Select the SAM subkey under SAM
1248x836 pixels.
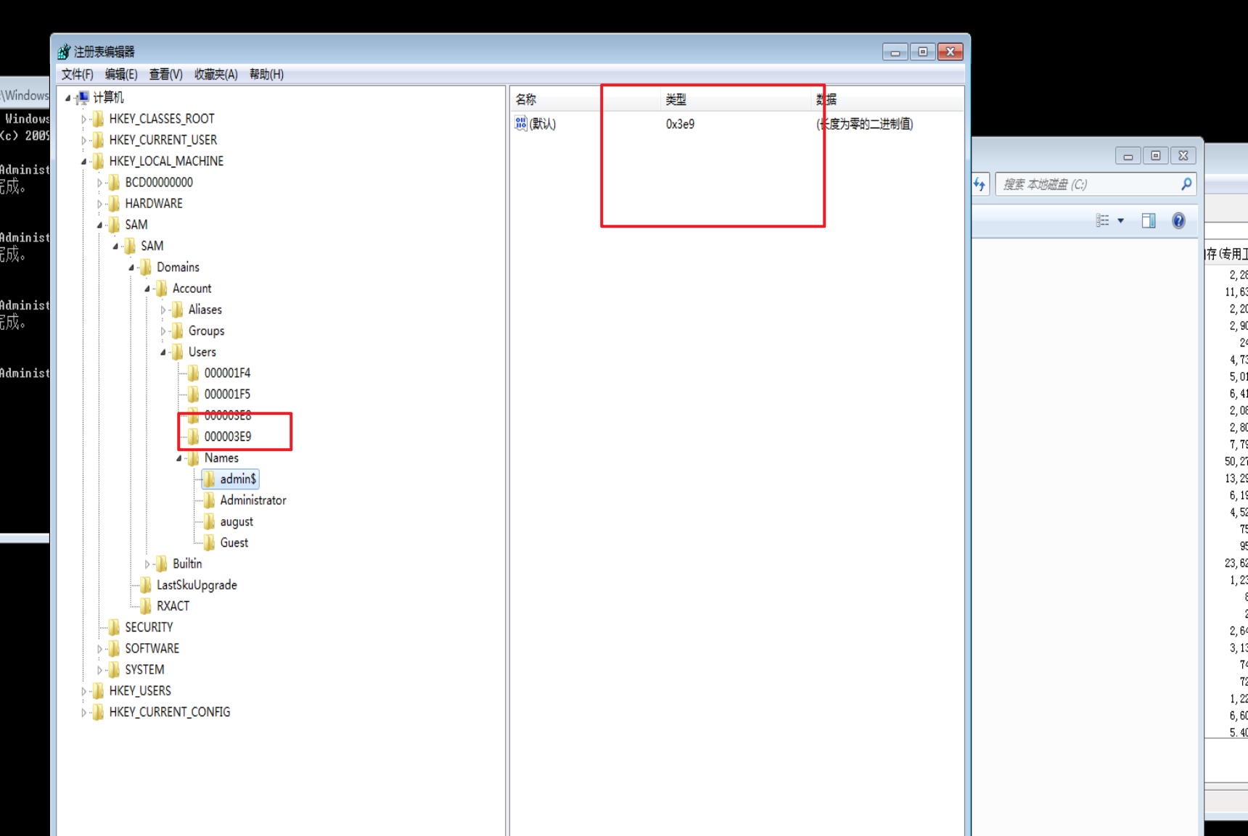[x=152, y=246]
